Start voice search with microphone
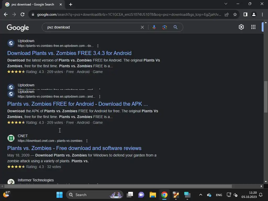 pyautogui.click(x=154, y=27)
